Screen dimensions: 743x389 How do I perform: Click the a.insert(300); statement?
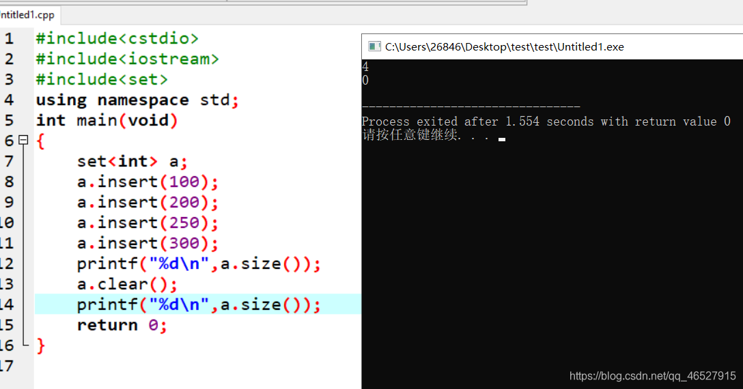148,243
